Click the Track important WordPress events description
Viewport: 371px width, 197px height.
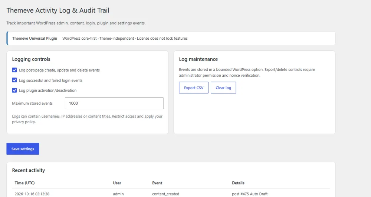click(x=76, y=23)
